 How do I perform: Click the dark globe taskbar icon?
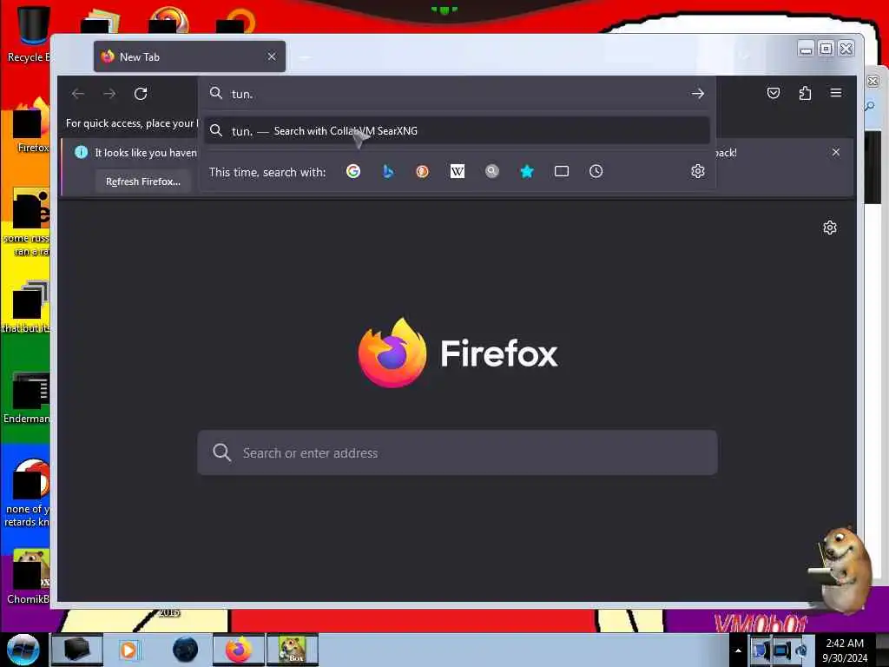185,650
